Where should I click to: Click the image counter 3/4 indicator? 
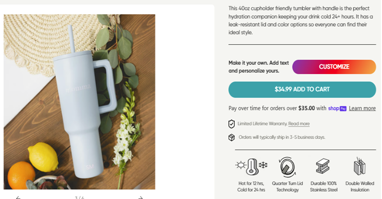click(x=80, y=197)
